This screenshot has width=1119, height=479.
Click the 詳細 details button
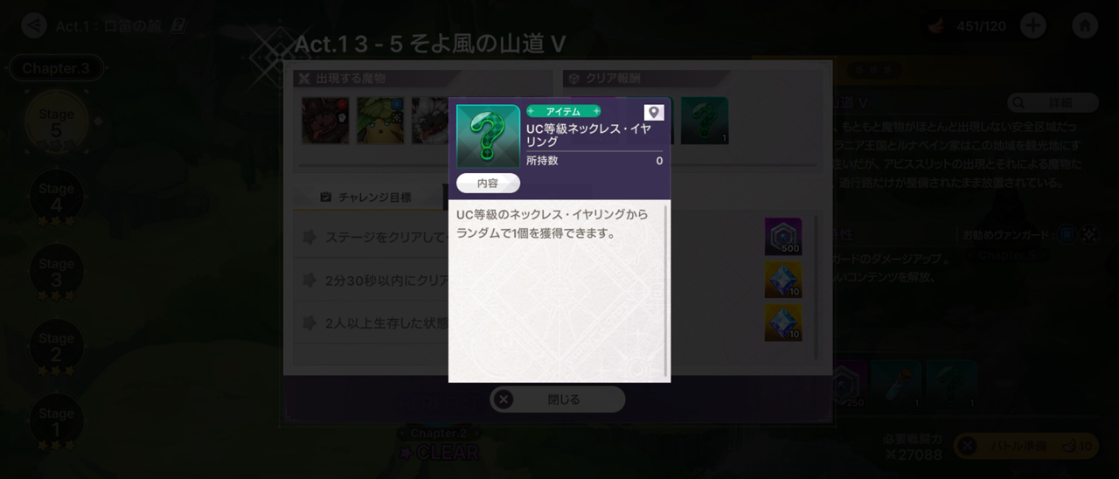(1053, 103)
